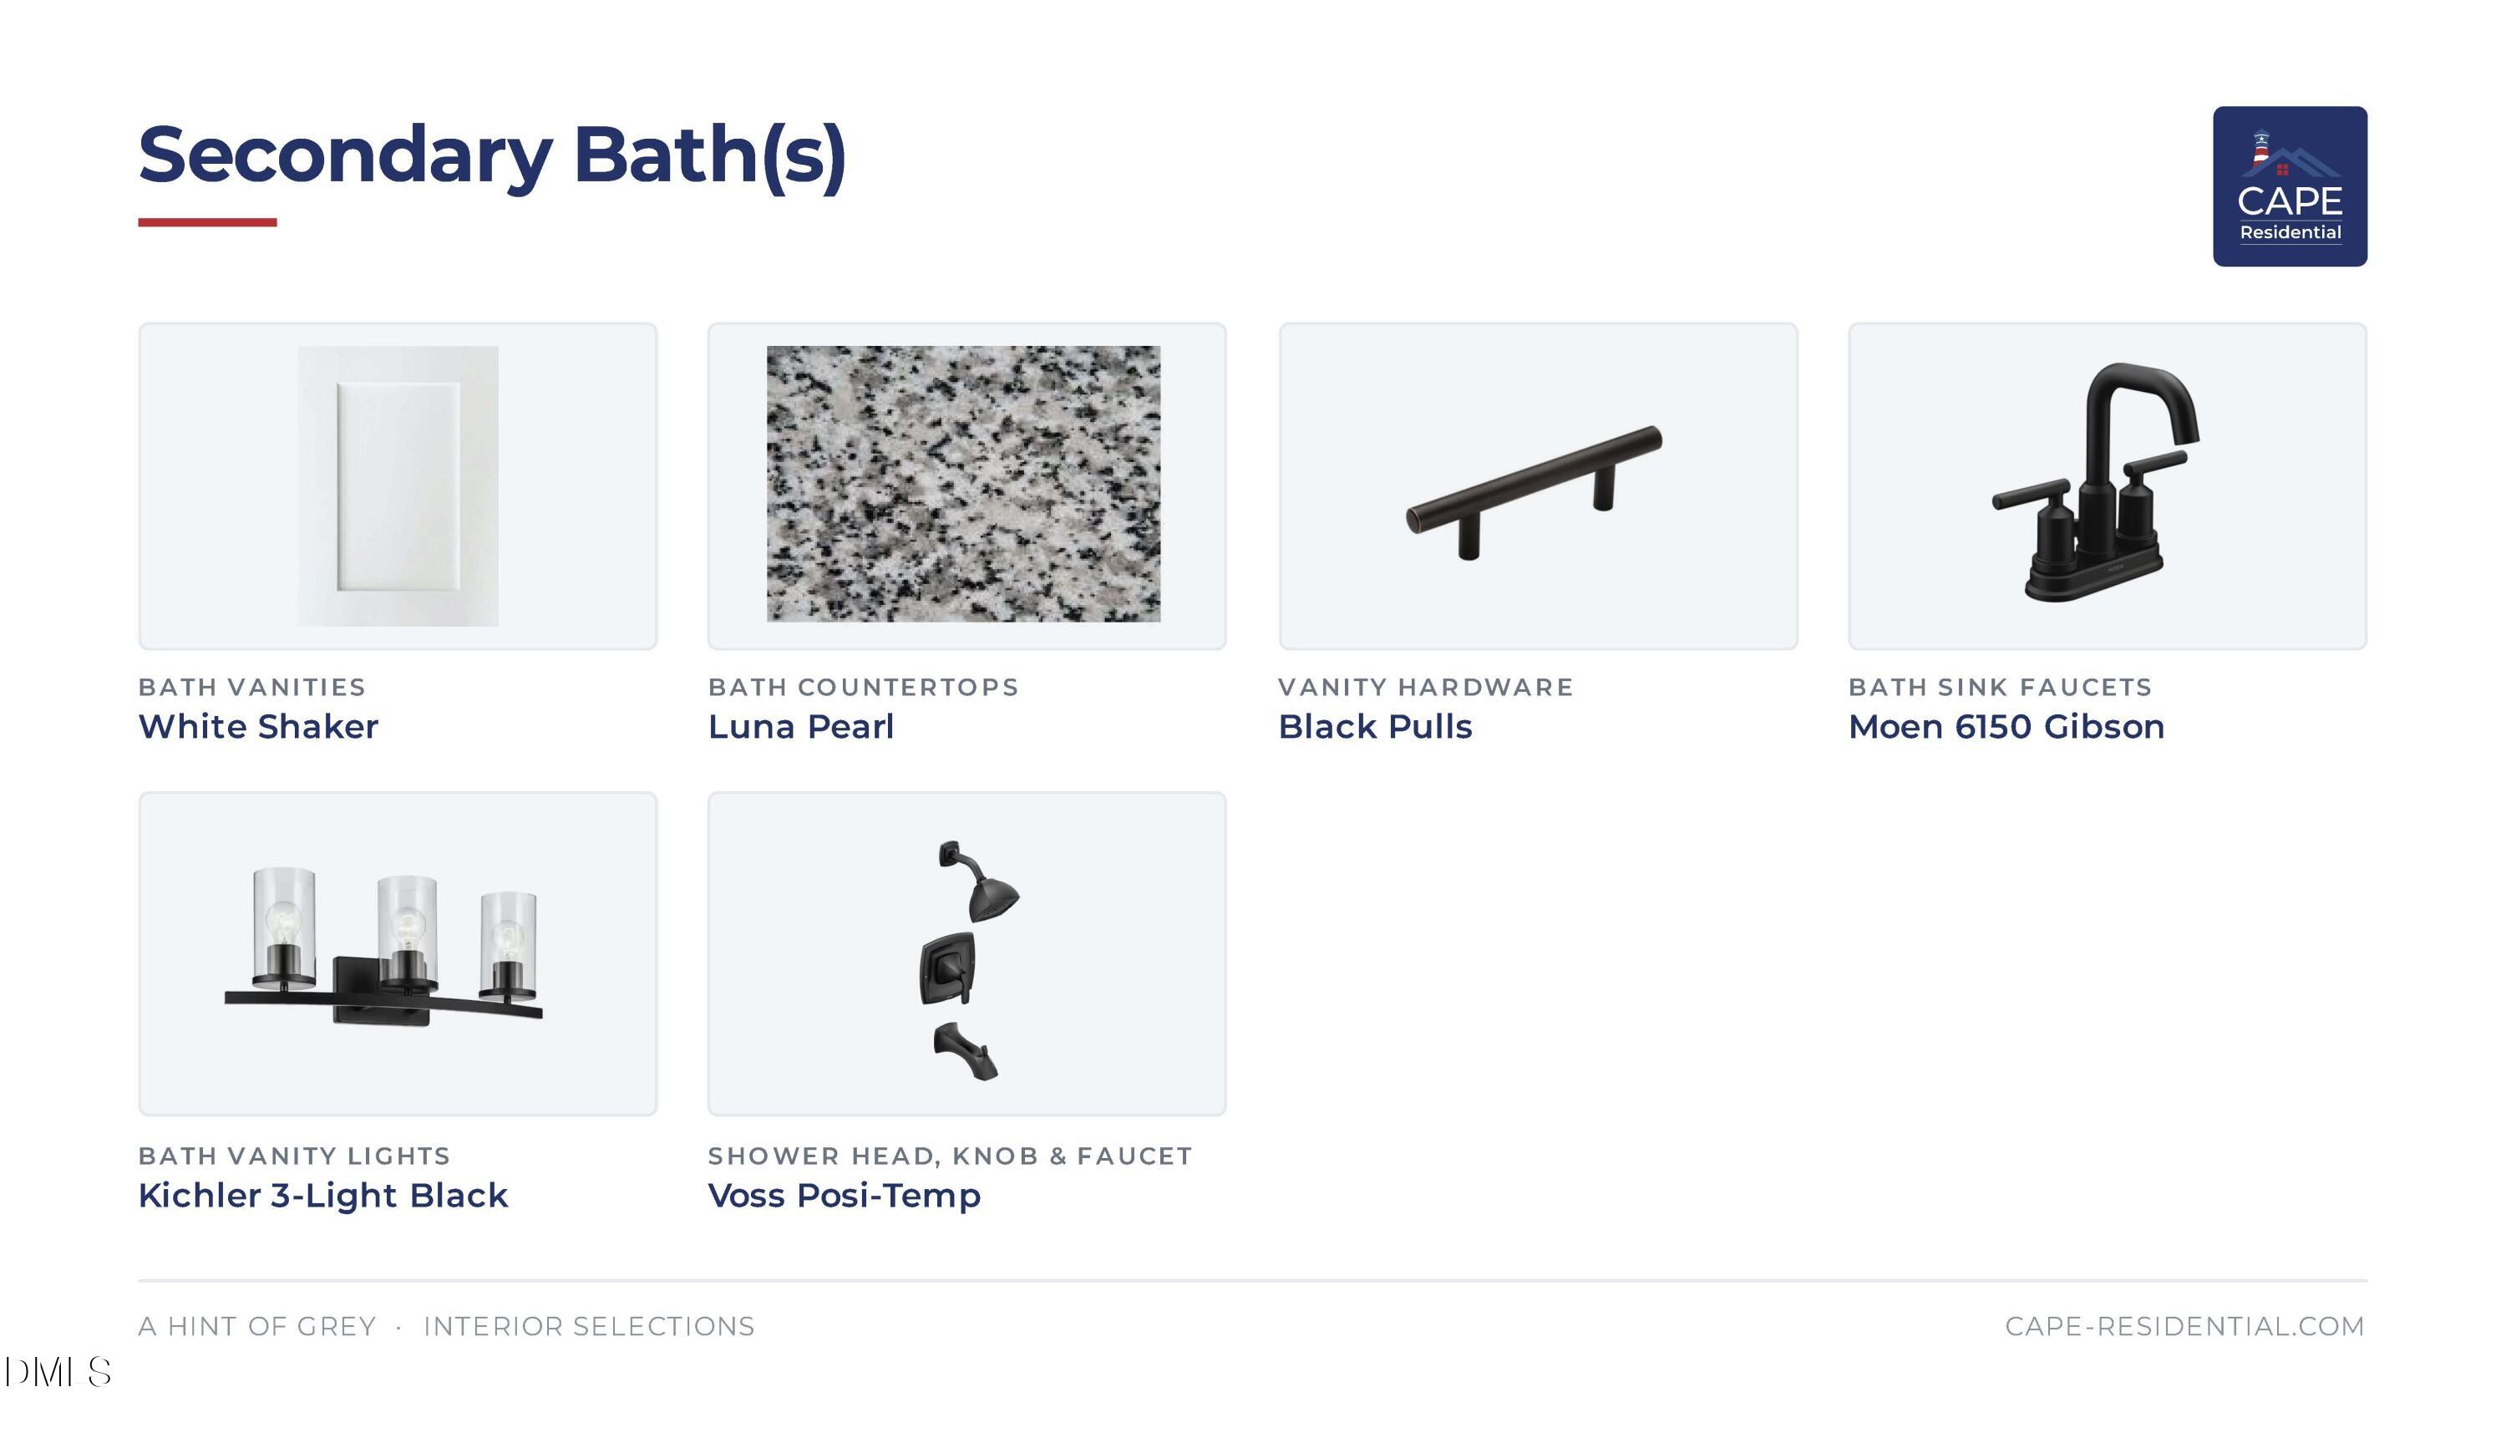Click the Secondary Bath(s) heading
This screenshot has width=2506, height=1438.
(492, 155)
